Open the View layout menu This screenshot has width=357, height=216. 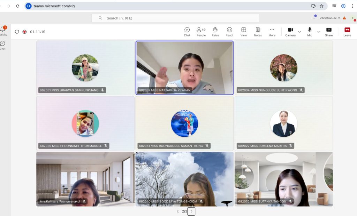click(x=244, y=32)
